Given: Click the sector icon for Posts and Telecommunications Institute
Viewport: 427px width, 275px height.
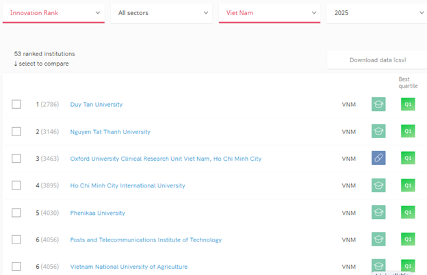Looking at the screenshot, I should (378, 239).
